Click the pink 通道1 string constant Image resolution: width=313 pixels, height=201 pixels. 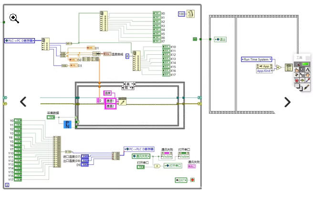pyautogui.click(x=110, y=101)
